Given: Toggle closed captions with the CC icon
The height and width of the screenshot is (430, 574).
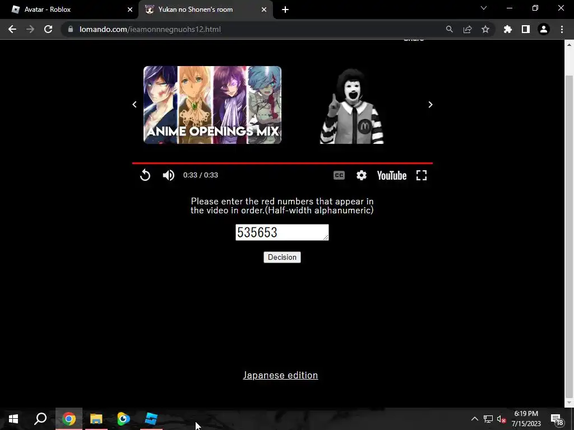Looking at the screenshot, I should tap(339, 175).
